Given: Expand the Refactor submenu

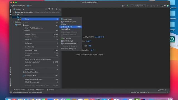Looking at the screenshot, I should pos(40,43).
